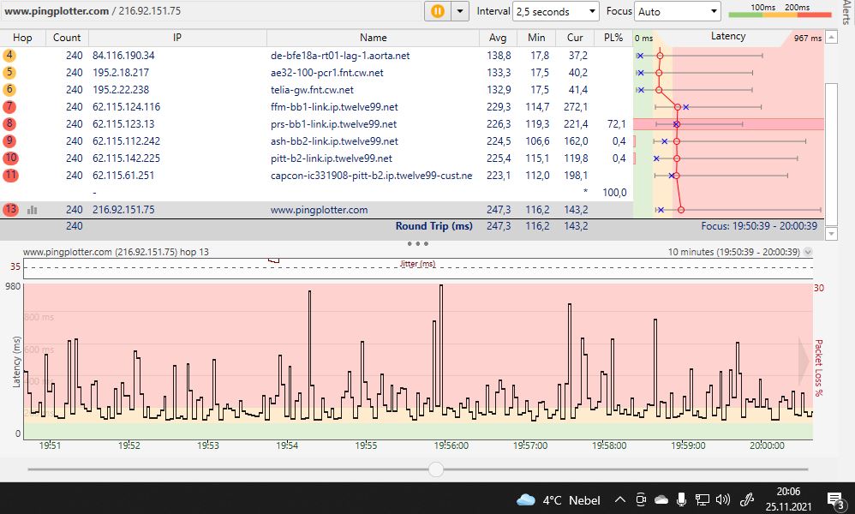Open the Alerts side tab
Viewport: 855px width, 514px height.
pos(846,13)
